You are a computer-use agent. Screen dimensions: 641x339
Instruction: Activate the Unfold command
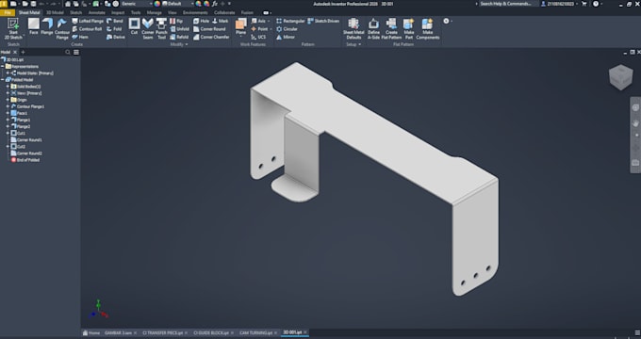(179, 29)
